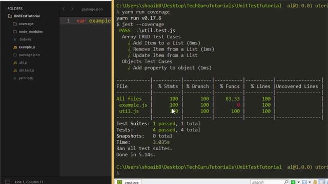Click the lock icon in console toolbar
This screenshot has width=328, height=184.
[315, 182]
